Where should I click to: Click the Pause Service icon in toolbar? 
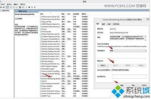32,7
